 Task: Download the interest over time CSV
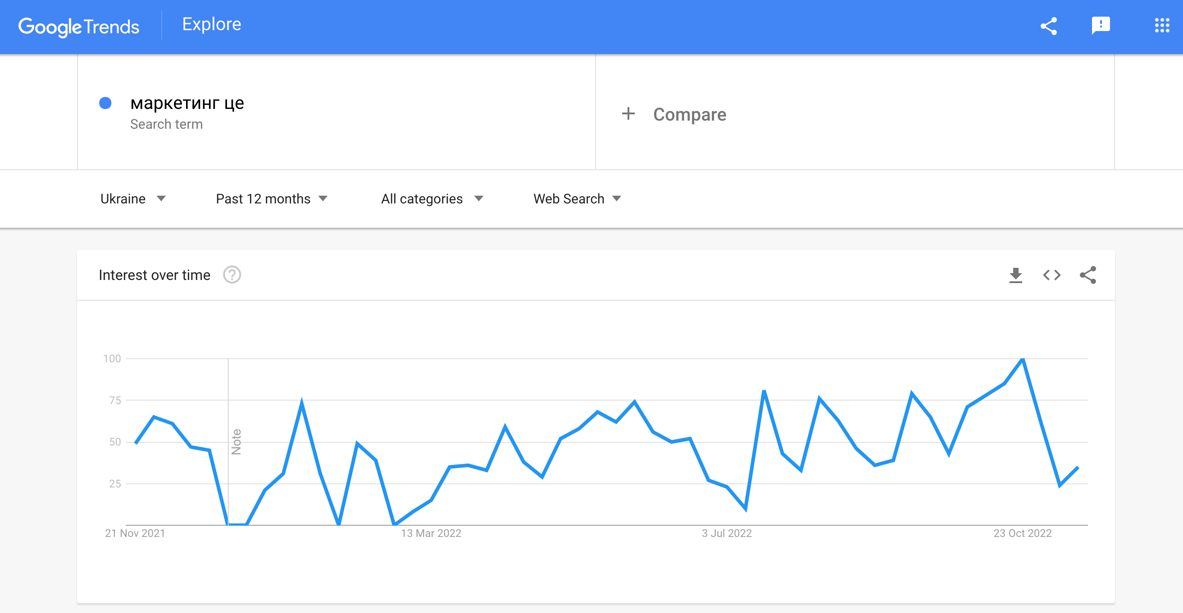point(1015,275)
